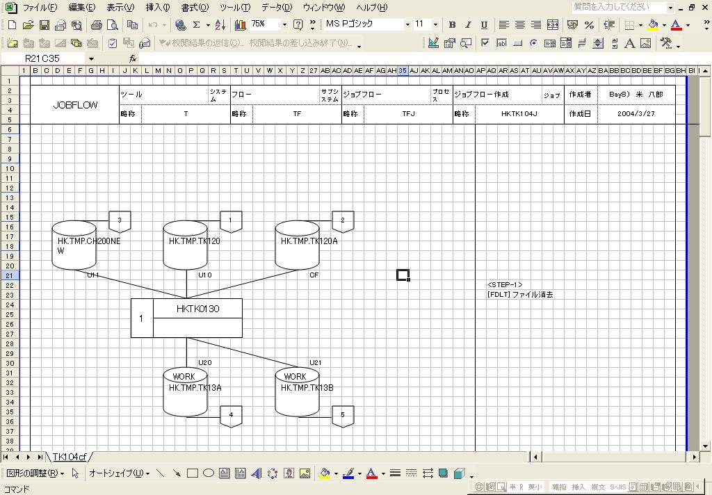Toggle italic formatting
Screen dimensions: 712x495
pos(468,24)
